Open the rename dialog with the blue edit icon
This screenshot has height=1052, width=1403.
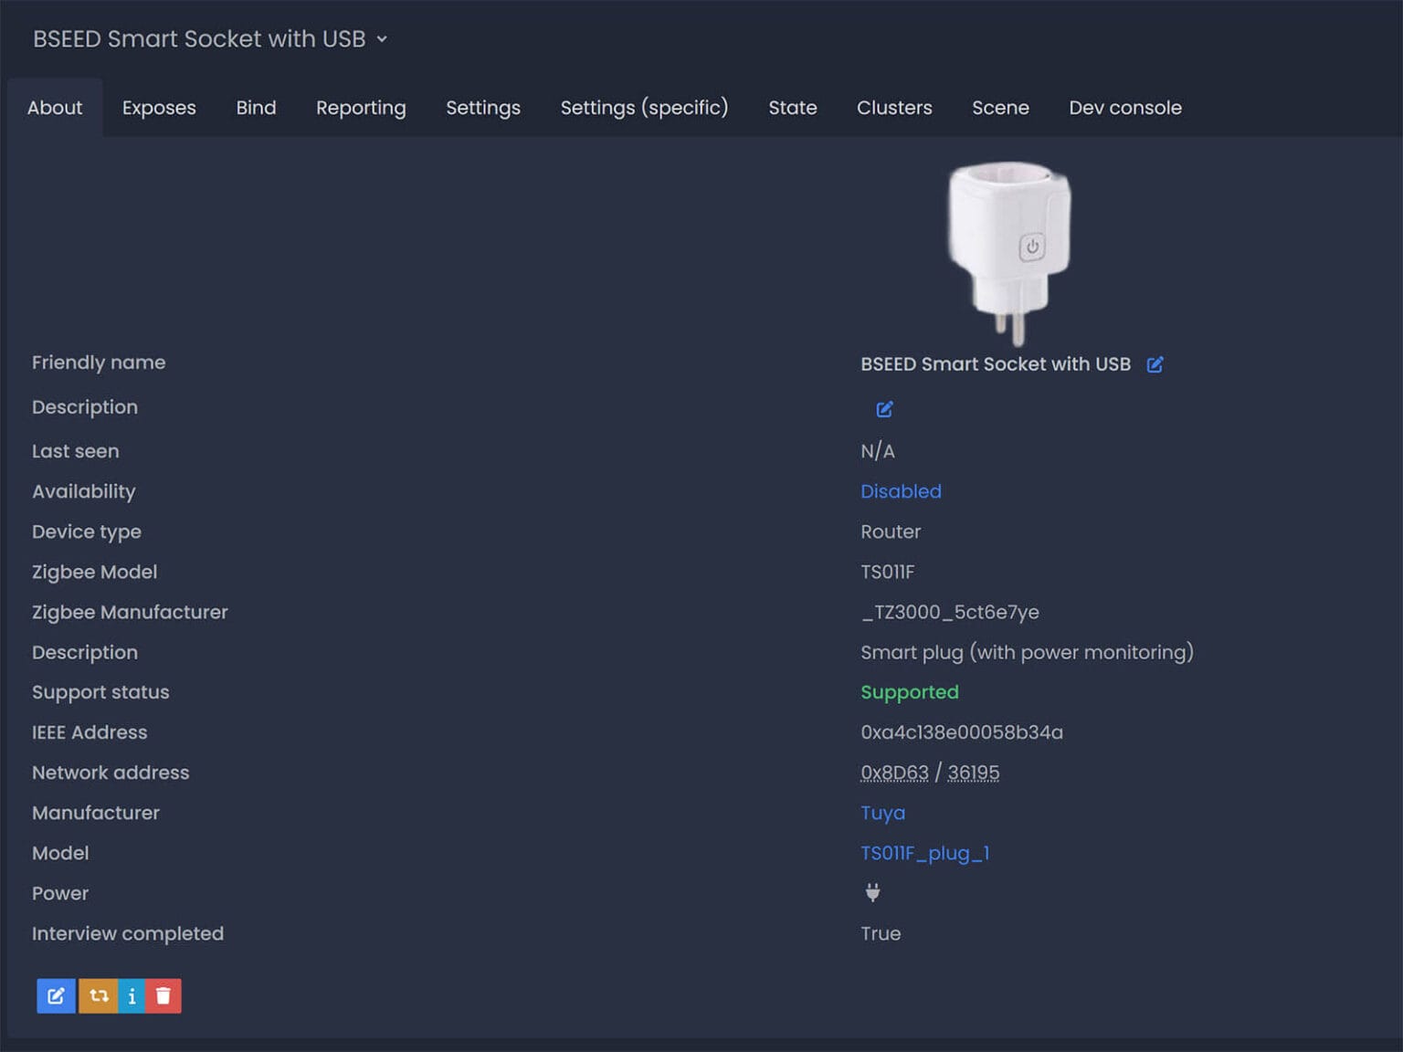pos(56,995)
